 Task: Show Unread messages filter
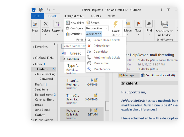click(x=75, y=53)
